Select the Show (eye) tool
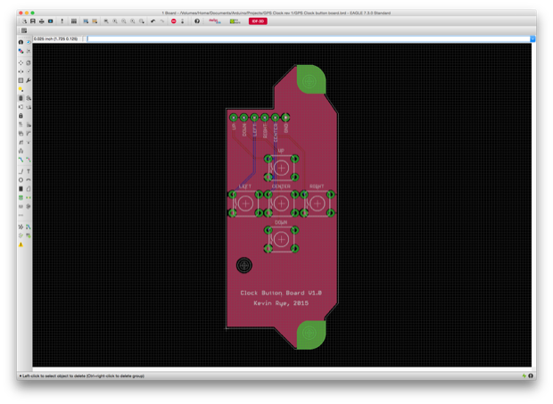The image size is (553, 404). tap(29, 42)
